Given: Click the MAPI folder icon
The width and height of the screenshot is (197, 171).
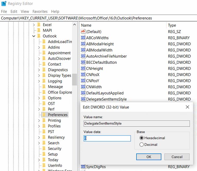Looking at the screenshot, I should point(39,30).
